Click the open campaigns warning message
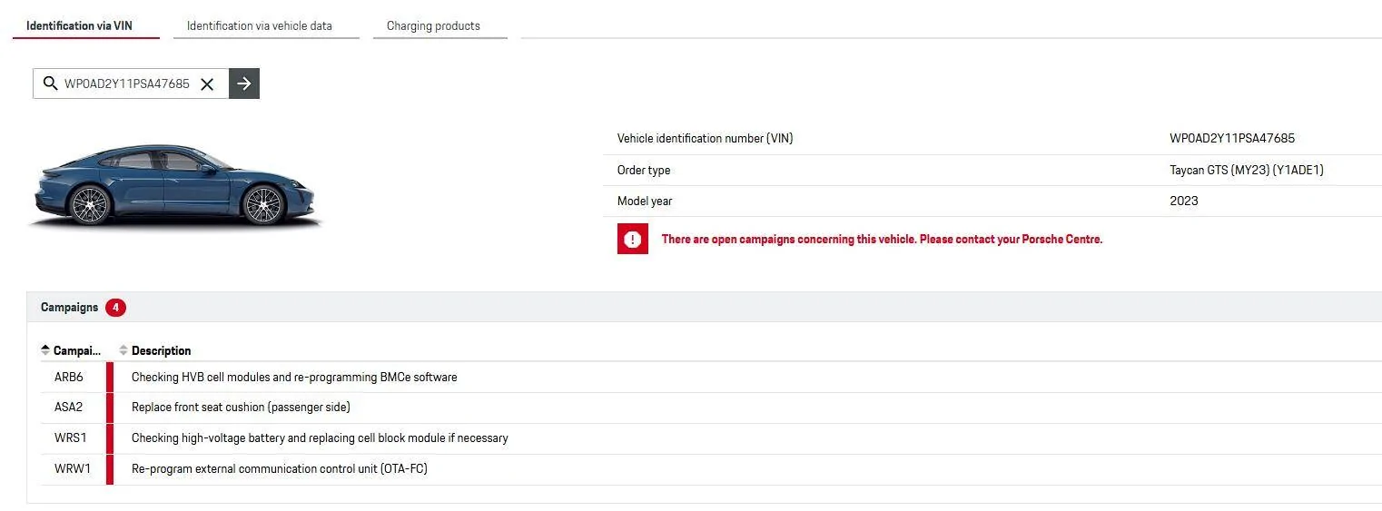1382x511 pixels. [x=882, y=240]
